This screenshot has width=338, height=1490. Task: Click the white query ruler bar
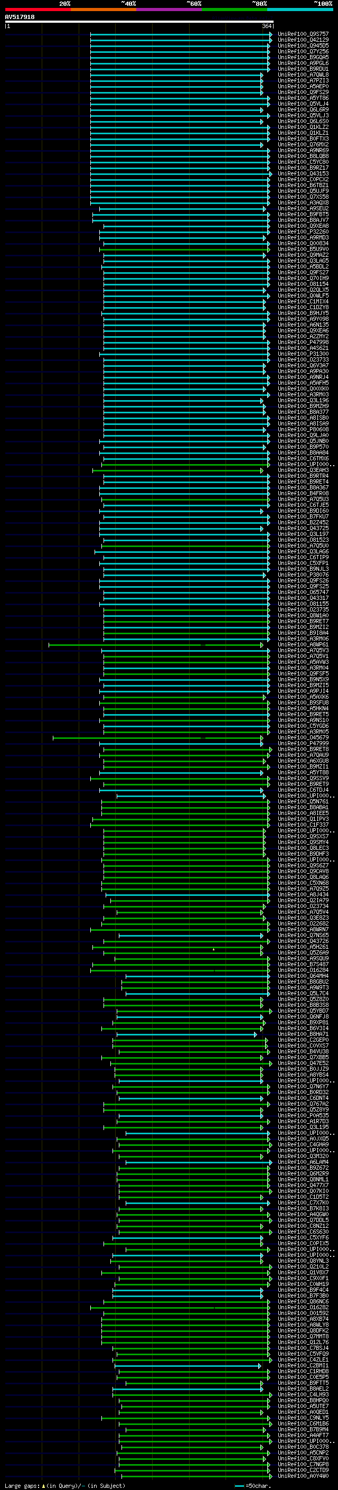point(139,22)
